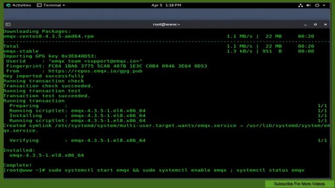The width and height of the screenshot is (335, 188).
Task: Click the network status icon
Action: tap(300, 5)
